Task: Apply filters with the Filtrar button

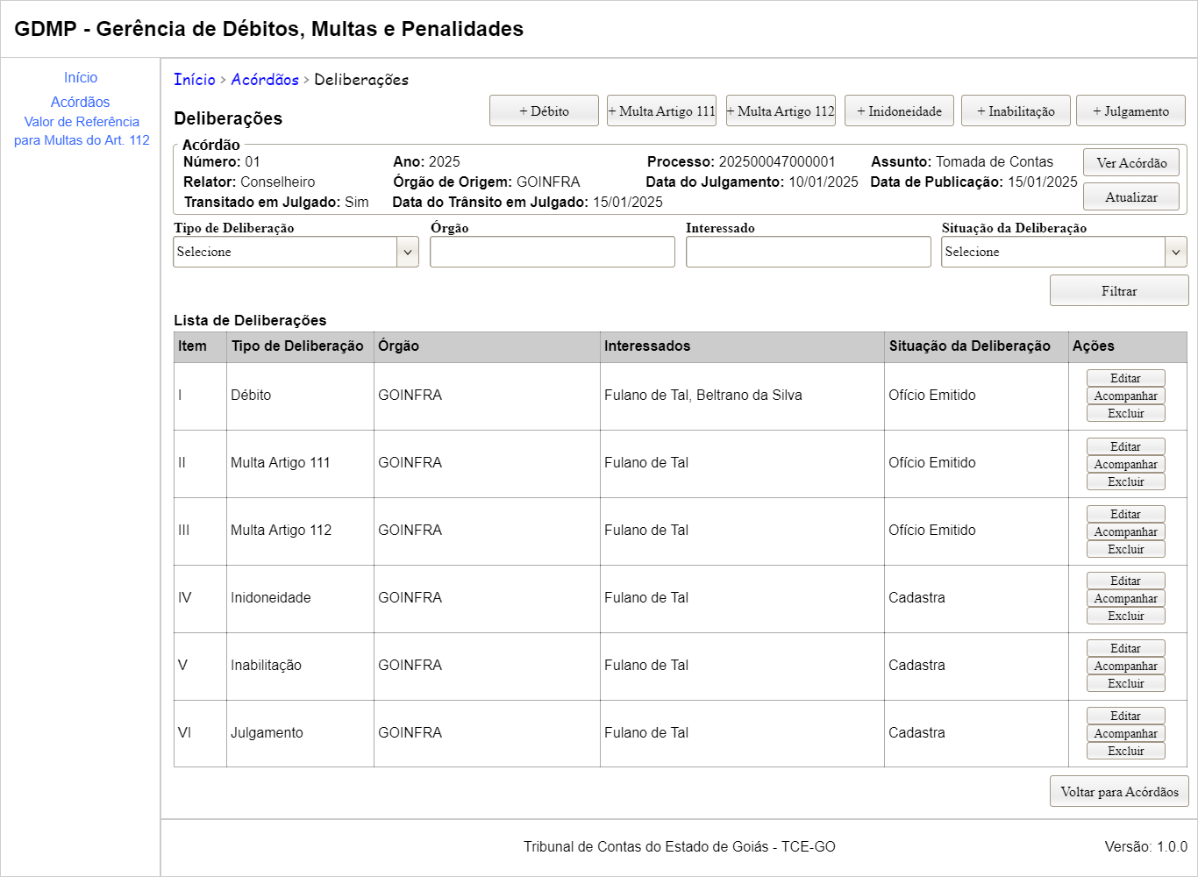Action: tap(1118, 291)
